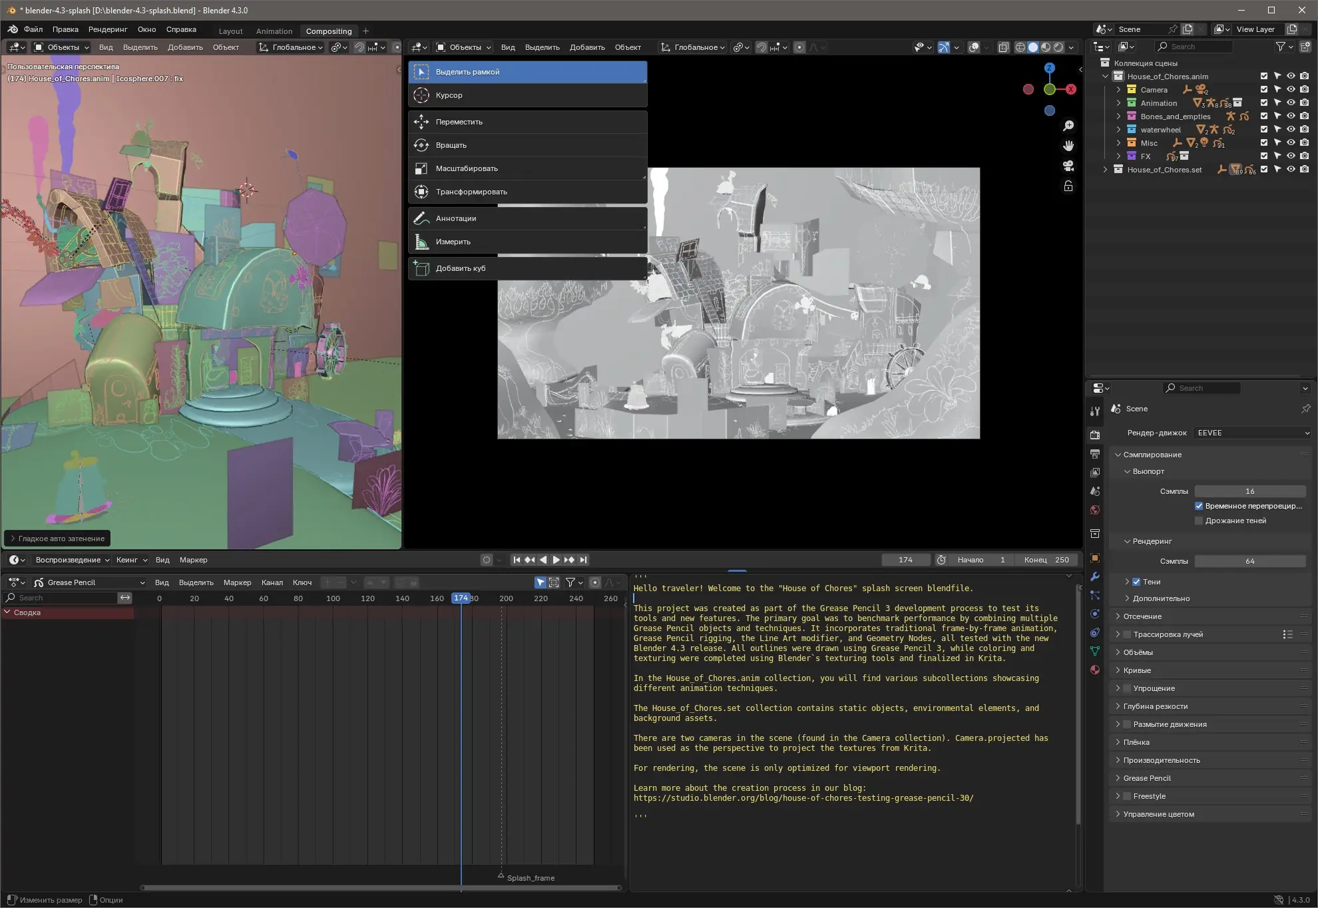The height and width of the screenshot is (908, 1318).
Task: Hide the Camera collection with eye icon
Action: click(x=1291, y=90)
